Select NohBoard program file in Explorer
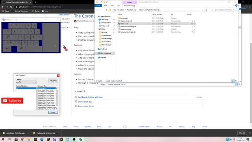252x142 pixels. (124, 24)
